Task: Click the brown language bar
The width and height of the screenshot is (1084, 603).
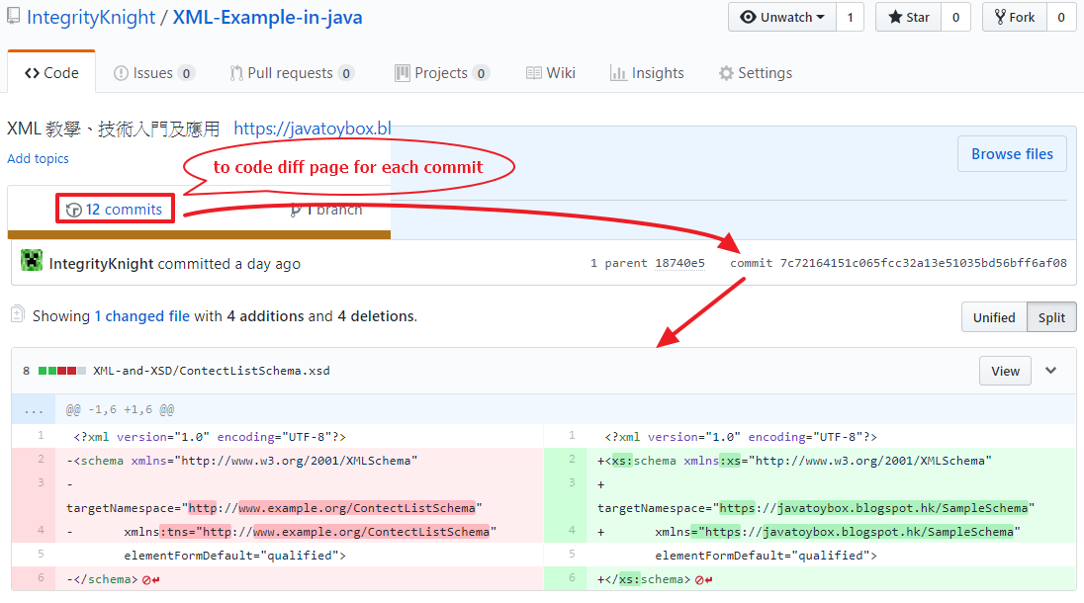Action: pyautogui.click(x=198, y=234)
